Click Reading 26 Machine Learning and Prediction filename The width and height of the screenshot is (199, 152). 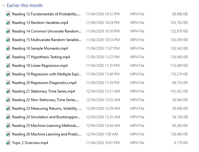click(47, 134)
